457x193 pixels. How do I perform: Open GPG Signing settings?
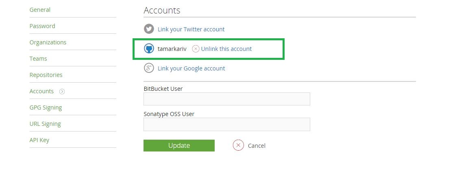[x=46, y=107]
